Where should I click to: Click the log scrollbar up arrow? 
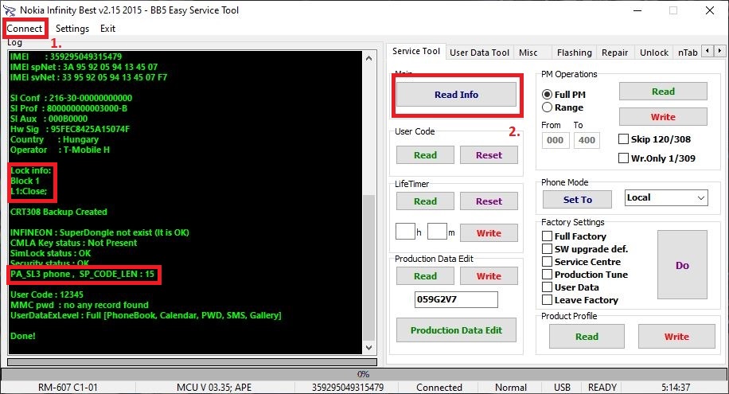click(368, 58)
